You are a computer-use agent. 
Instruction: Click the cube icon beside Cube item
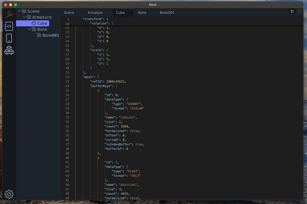[34, 23]
